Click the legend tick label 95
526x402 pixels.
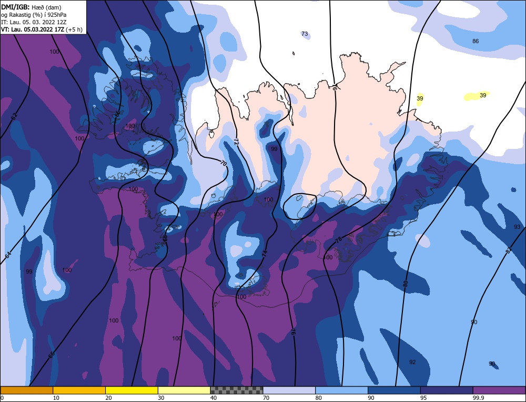pyautogui.click(x=423, y=398)
